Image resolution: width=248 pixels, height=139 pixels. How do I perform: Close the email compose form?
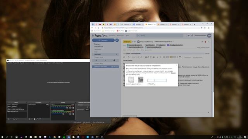coord(209,42)
